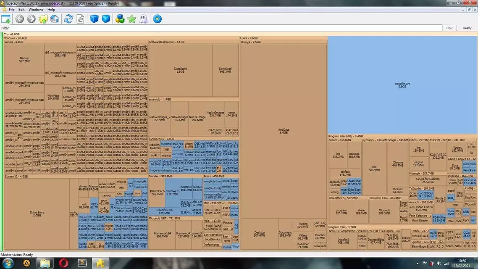Viewport: 478px width, 269px height.
Task: Open the Help menu
Action: 51,9
